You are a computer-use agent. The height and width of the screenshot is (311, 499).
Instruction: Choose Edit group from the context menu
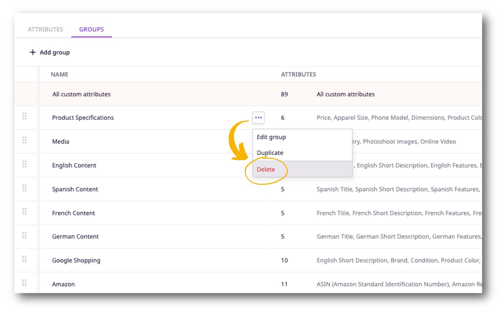click(x=271, y=137)
